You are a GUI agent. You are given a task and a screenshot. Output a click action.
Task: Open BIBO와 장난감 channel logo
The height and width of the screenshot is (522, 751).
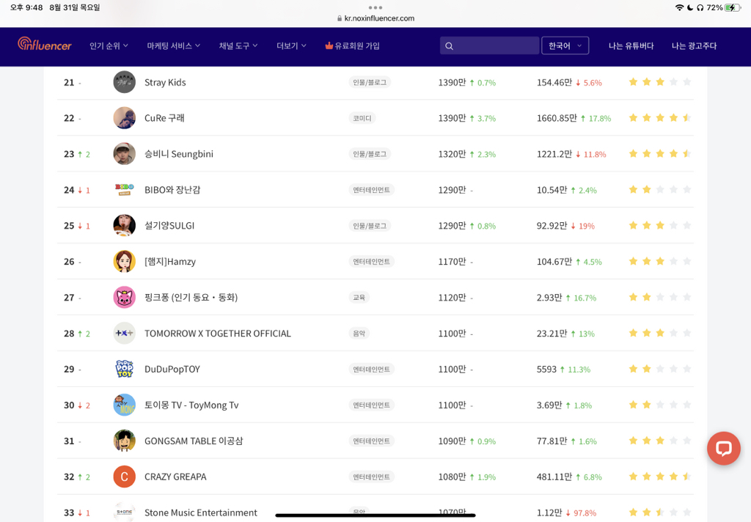pyautogui.click(x=125, y=190)
